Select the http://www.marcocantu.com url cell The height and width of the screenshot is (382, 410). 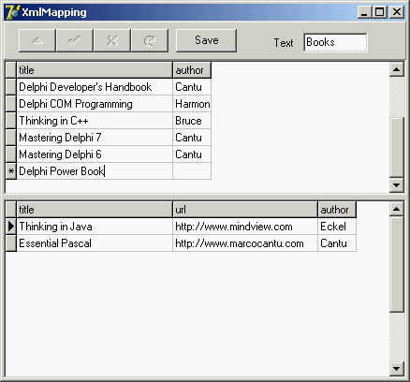click(245, 243)
